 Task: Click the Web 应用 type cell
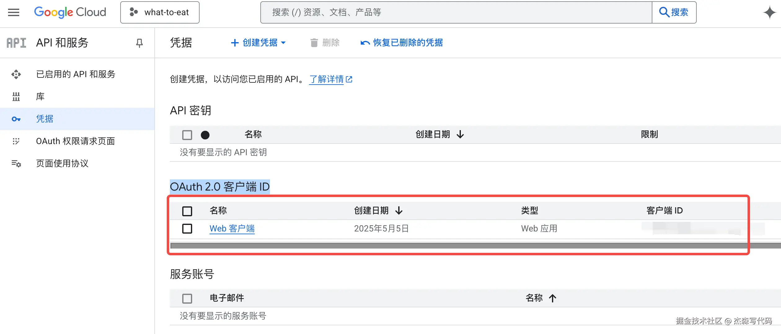(x=539, y=229)
